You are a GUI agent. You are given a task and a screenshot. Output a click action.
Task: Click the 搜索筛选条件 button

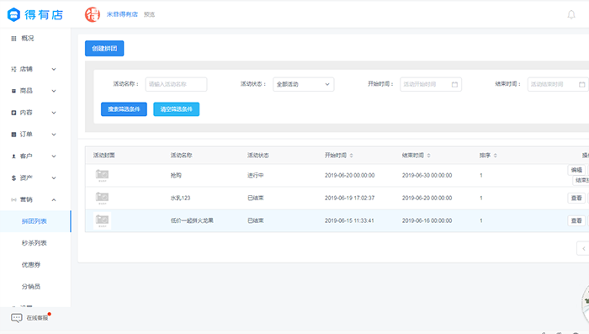124,109
